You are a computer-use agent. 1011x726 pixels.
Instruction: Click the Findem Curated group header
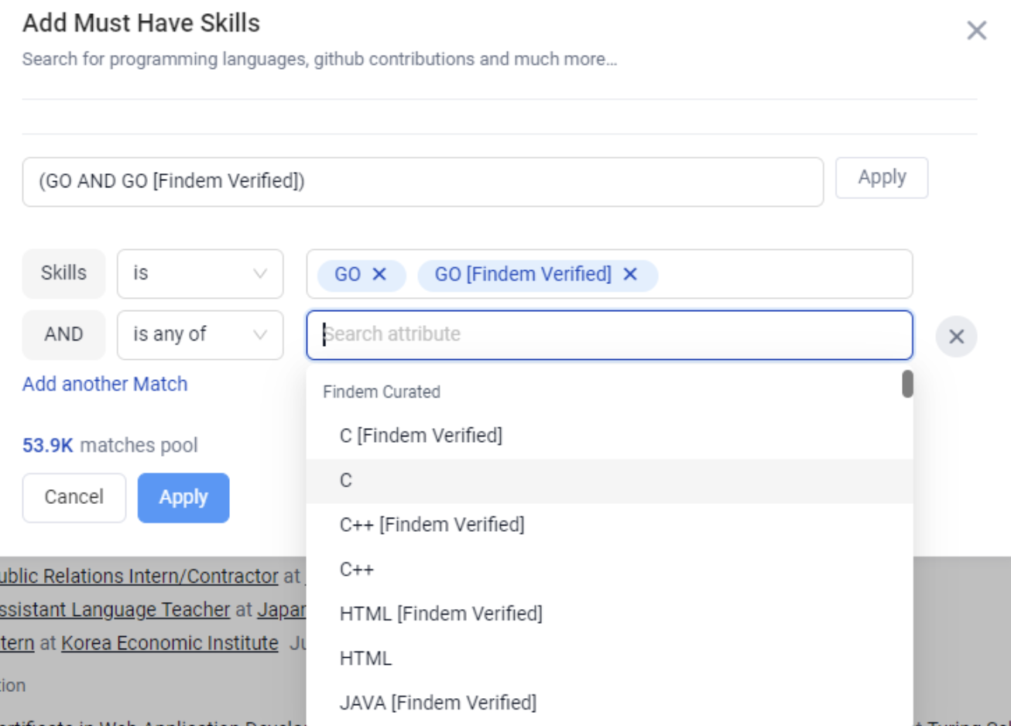[382, 392]
